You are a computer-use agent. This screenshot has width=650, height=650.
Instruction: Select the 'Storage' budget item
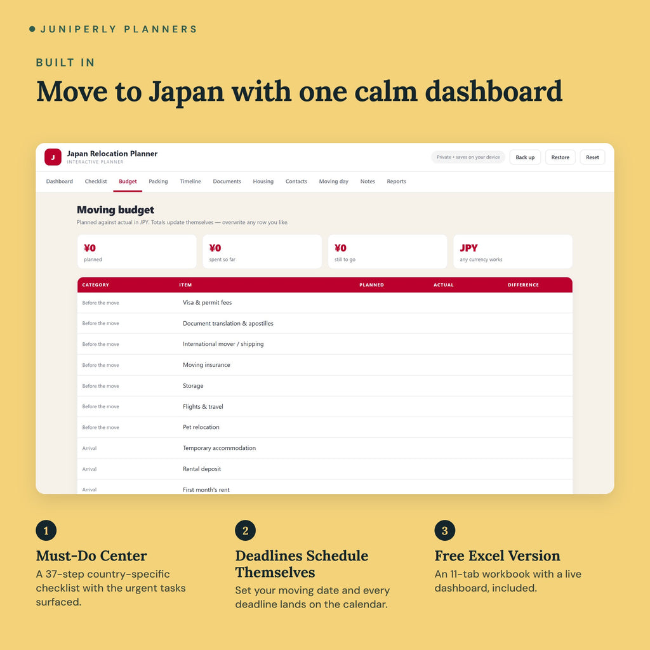193,385
